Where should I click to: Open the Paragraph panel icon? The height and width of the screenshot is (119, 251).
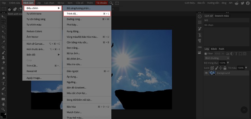[x=200, y=41]
